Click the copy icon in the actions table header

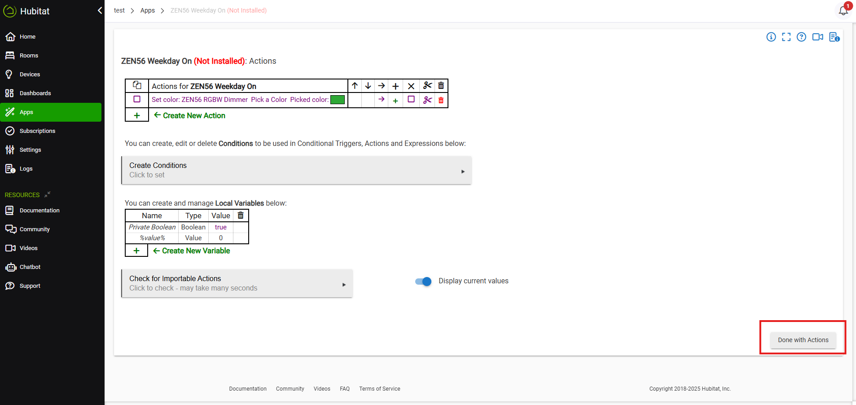(x=137, y=85)
